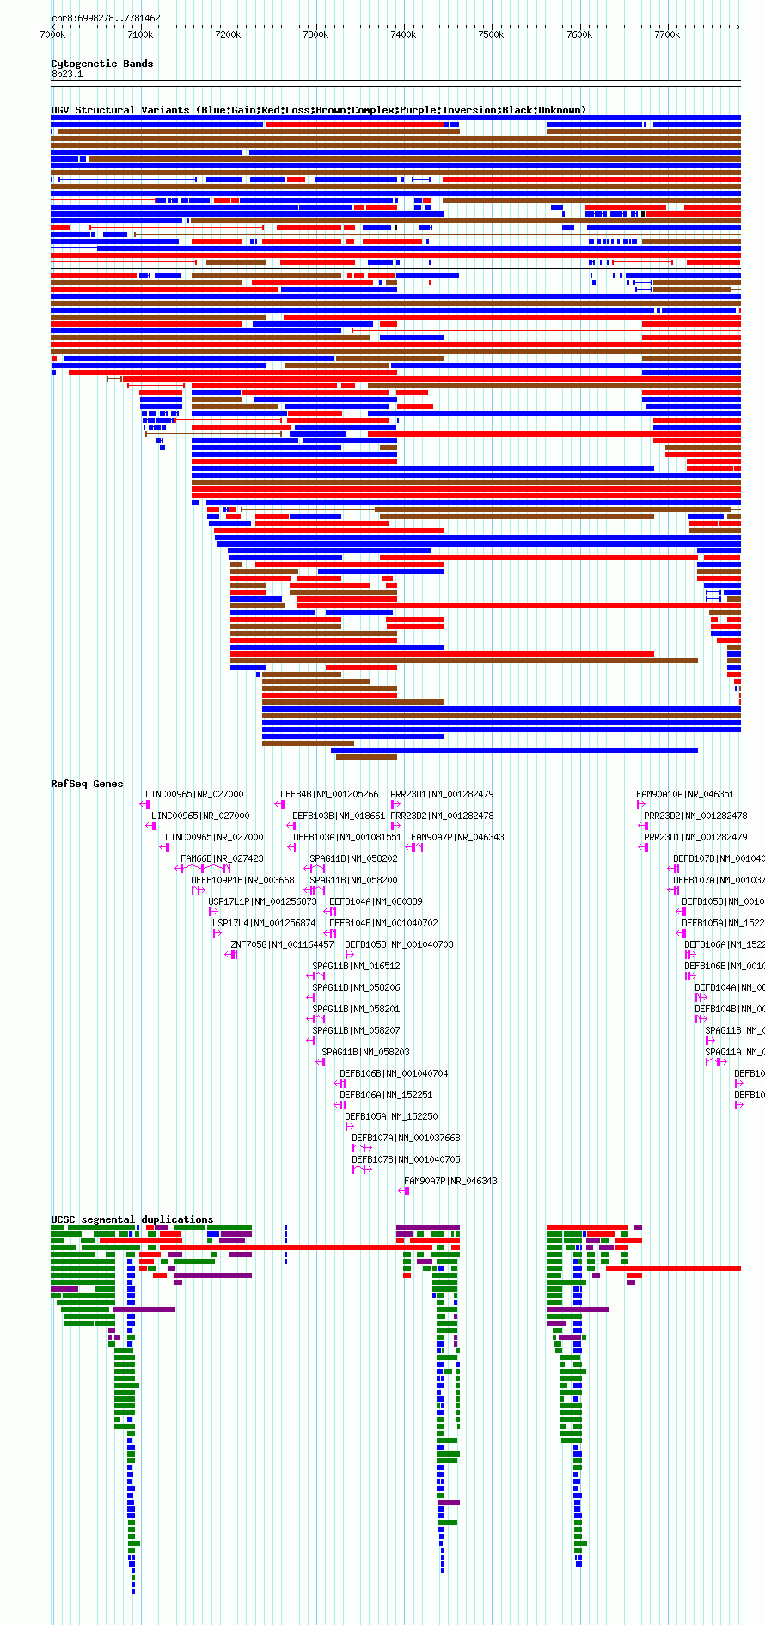Open gene FAM66B|NR_027423
The height and width of the screenshot is (1625, 765).
point(222,858)
